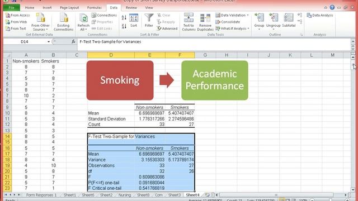
Task: Open the Nursing sheet tab
Action: (x=124, y=195)
